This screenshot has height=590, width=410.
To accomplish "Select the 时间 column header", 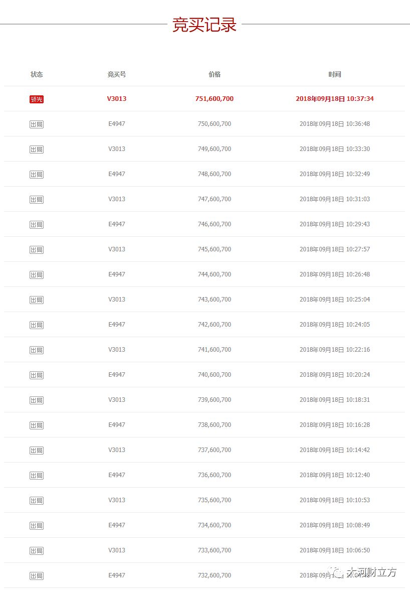I will tap(335, 74).
